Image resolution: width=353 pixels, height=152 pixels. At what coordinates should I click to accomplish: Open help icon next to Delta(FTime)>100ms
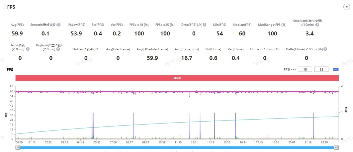[325, 49]
